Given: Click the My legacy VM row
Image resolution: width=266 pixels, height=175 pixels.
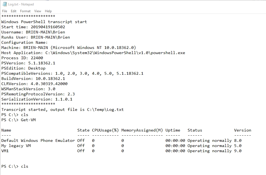Looking at the screenshot, I should point(121,146).
